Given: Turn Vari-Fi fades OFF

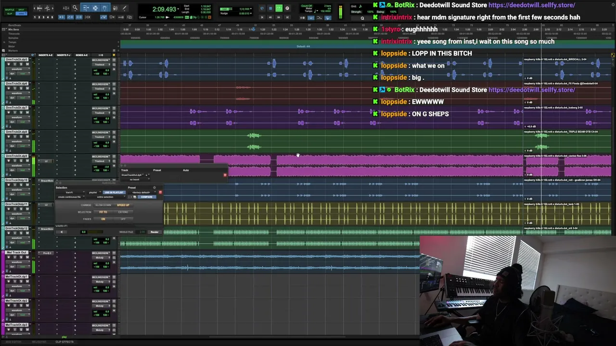Looking at the screenshot, I should pos(123,219).
